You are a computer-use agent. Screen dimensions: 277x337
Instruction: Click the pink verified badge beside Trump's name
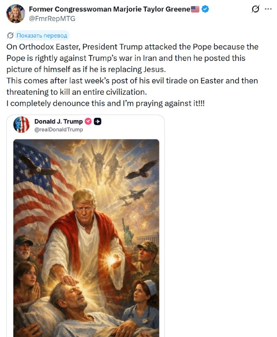pos(88,121)
